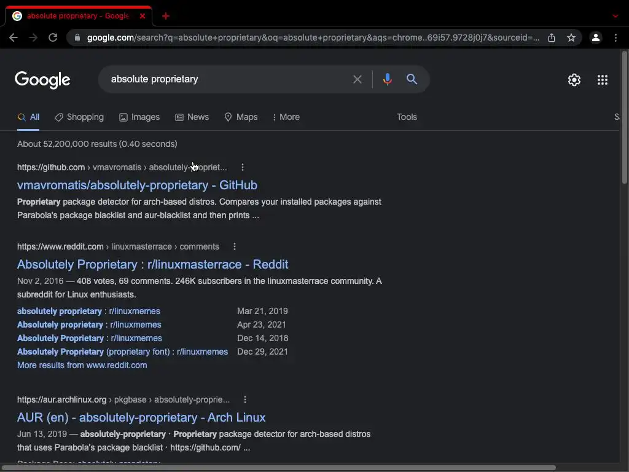Click the lock icon in address bar
Image resolution: width=629 pixels, height=472 pixels.
(78, 37)
